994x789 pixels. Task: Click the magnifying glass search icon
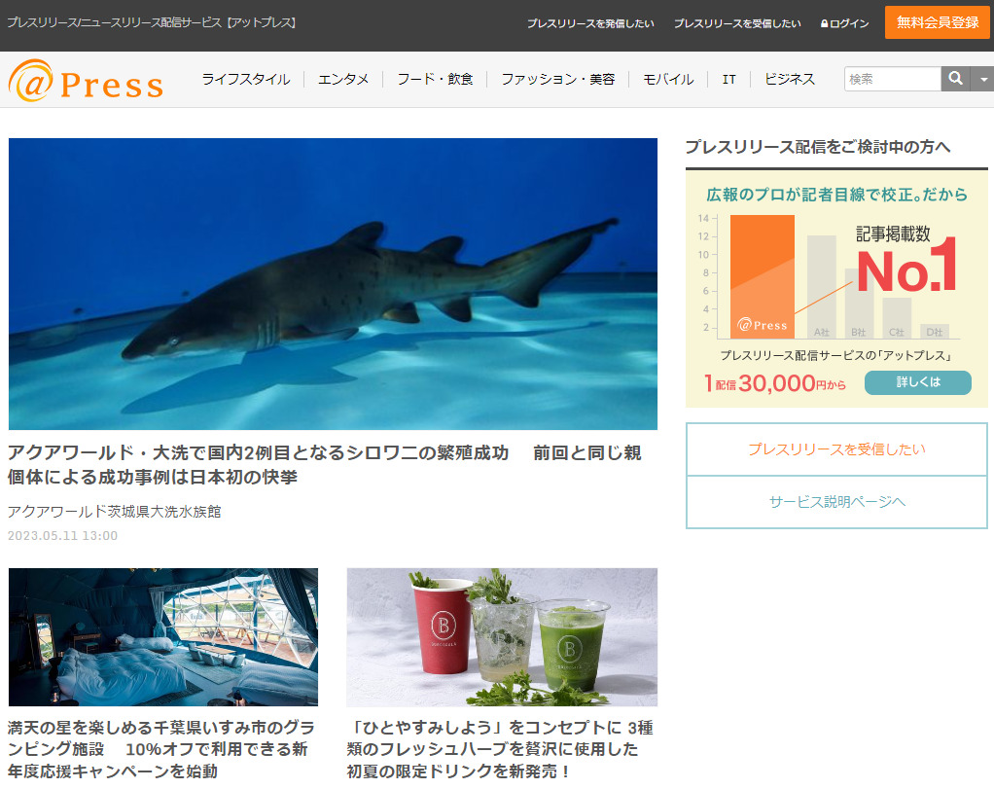coord(955,79)
